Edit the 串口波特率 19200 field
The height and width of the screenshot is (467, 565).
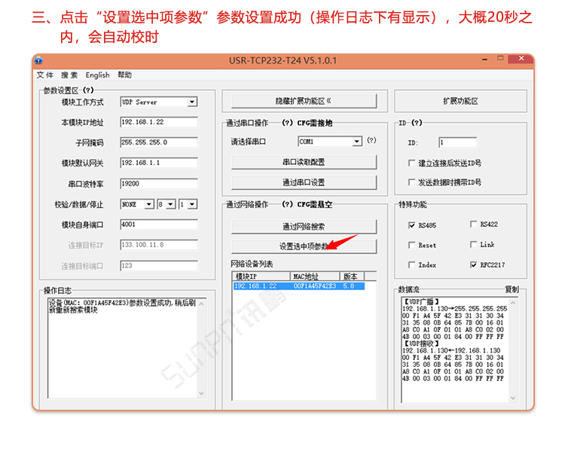point(159,184)
